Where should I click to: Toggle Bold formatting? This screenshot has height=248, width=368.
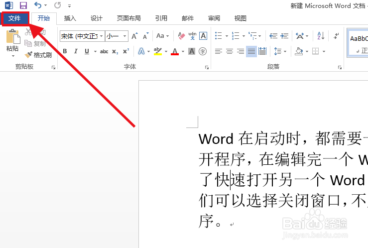(x=65, y=51)
